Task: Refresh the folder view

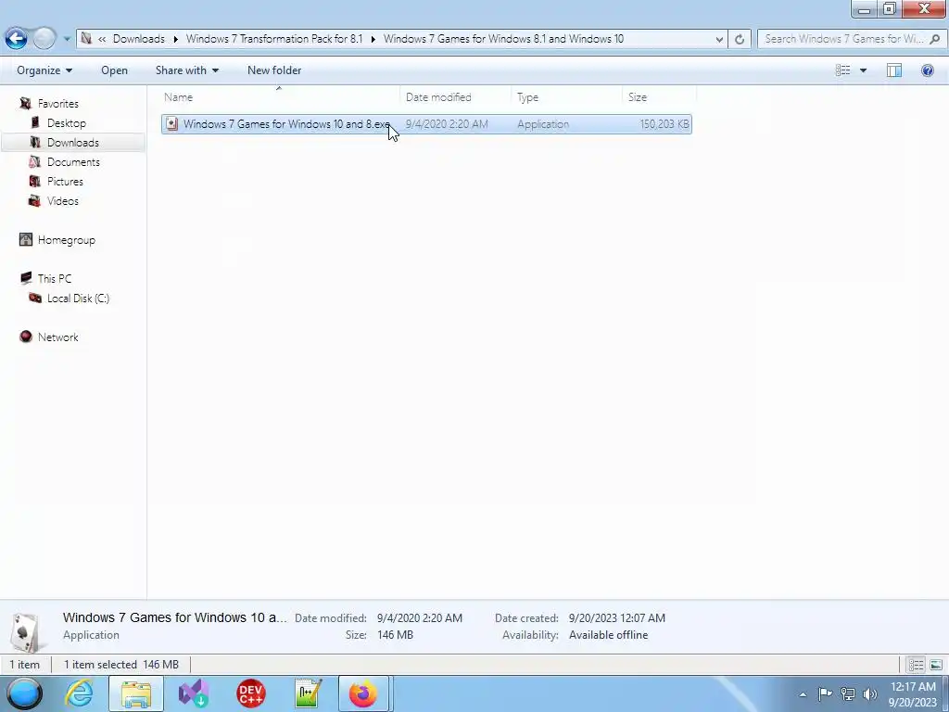Action: (739, 39)
